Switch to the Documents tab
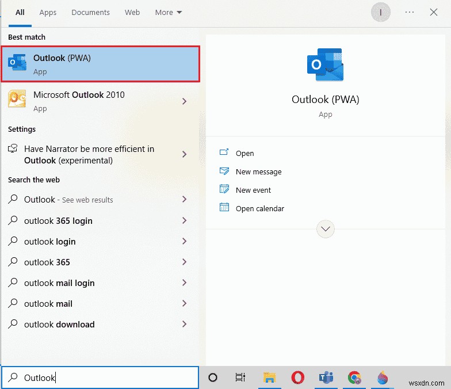This screenshot has width=451, height=389. pos(91,13)
